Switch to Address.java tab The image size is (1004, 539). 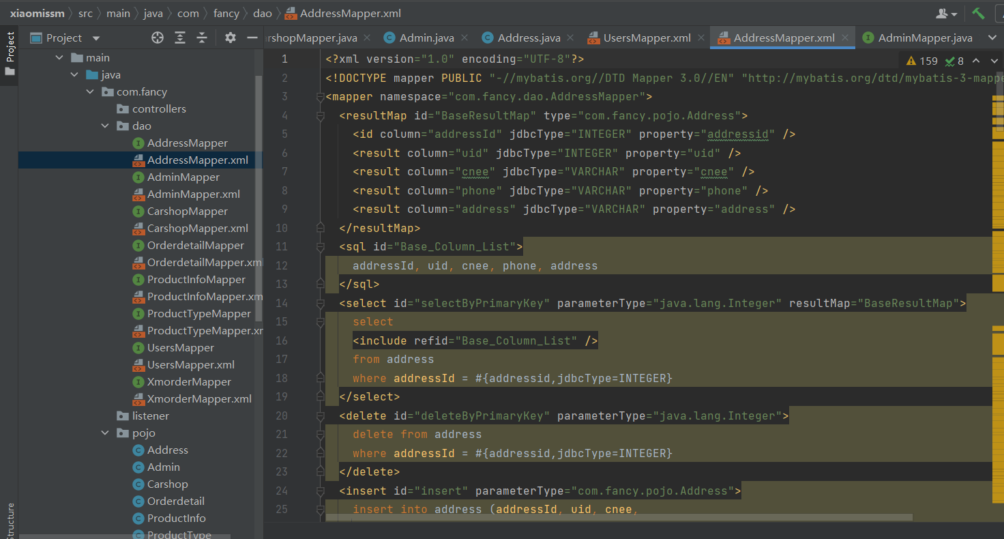(x=529, y=38)
